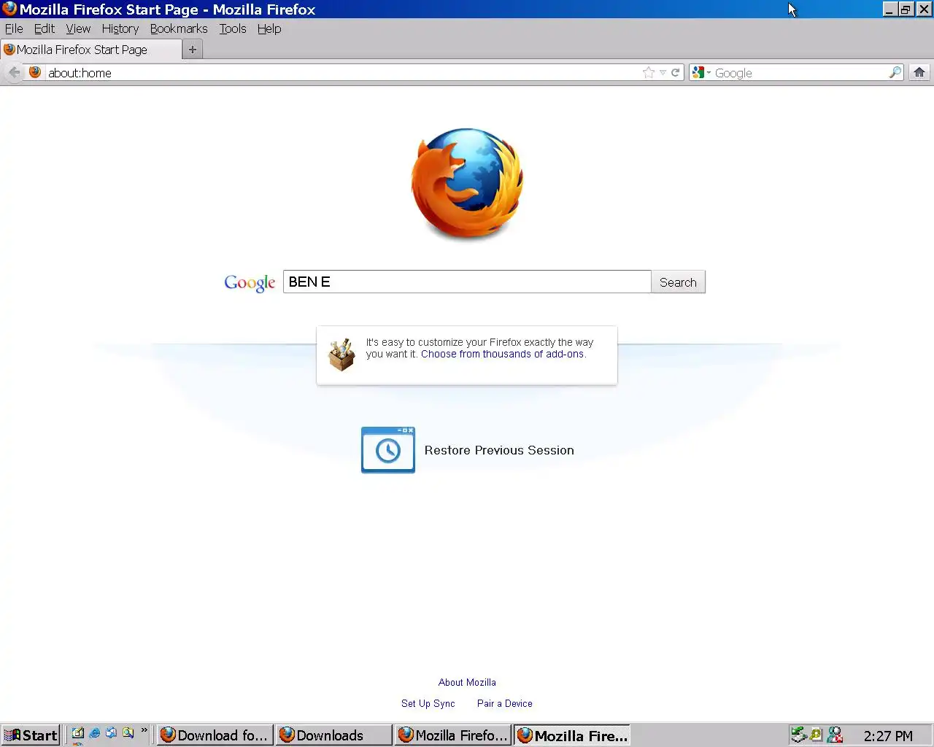This screenshot has width=934, height=747.
Task: Click the fourth quick launch magnifier icon
Action: coord(128,734)
